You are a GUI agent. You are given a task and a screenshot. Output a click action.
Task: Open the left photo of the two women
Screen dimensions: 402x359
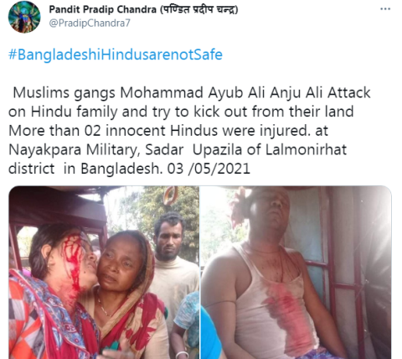(104, 273)
